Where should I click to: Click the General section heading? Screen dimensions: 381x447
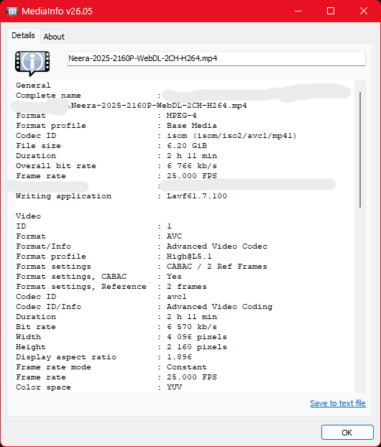[33, 86]
